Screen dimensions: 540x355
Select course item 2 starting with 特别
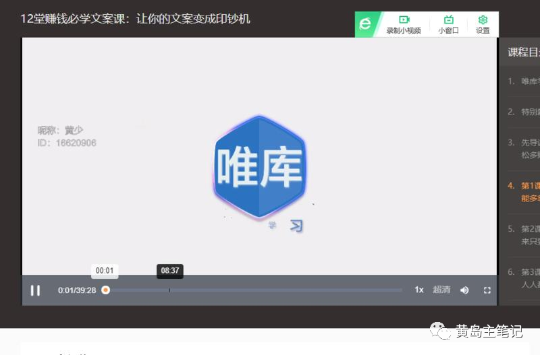point(526,112)
